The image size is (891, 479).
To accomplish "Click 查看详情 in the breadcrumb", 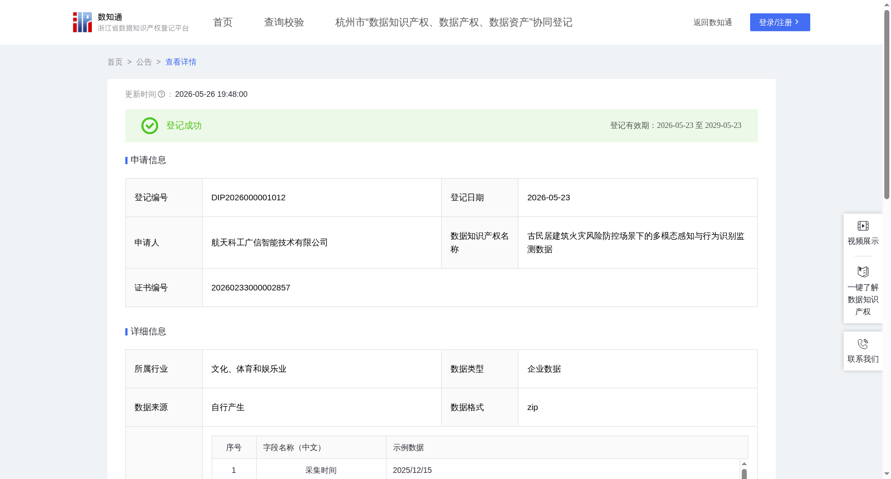I will point(181,62).
